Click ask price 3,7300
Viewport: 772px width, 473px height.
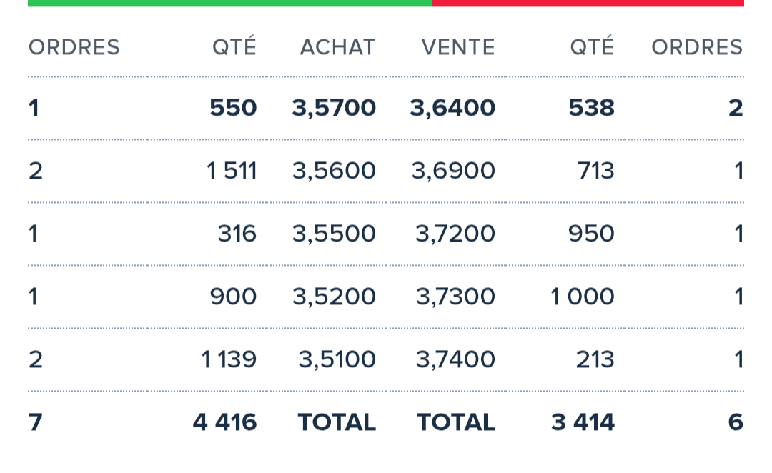click(x=455, y=297)
